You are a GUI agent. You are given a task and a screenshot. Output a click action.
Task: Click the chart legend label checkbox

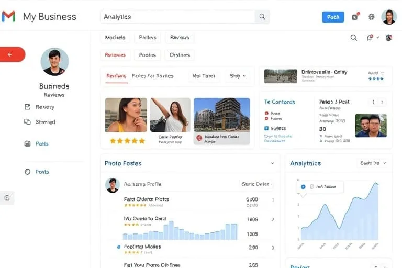(x=312, y=187)
